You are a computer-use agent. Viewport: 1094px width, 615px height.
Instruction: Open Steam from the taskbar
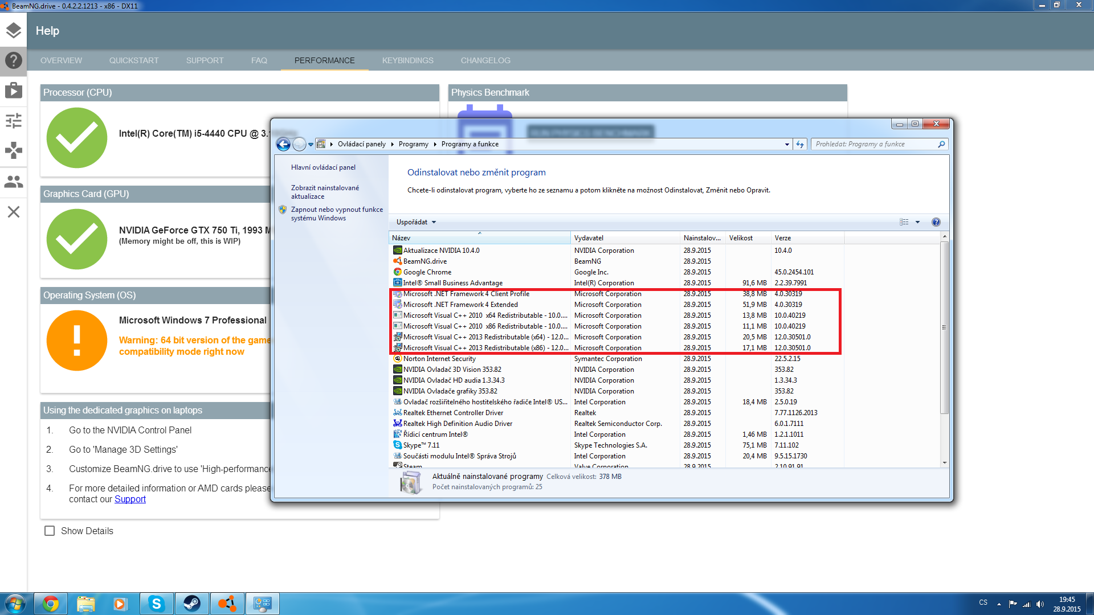point(191,604)
